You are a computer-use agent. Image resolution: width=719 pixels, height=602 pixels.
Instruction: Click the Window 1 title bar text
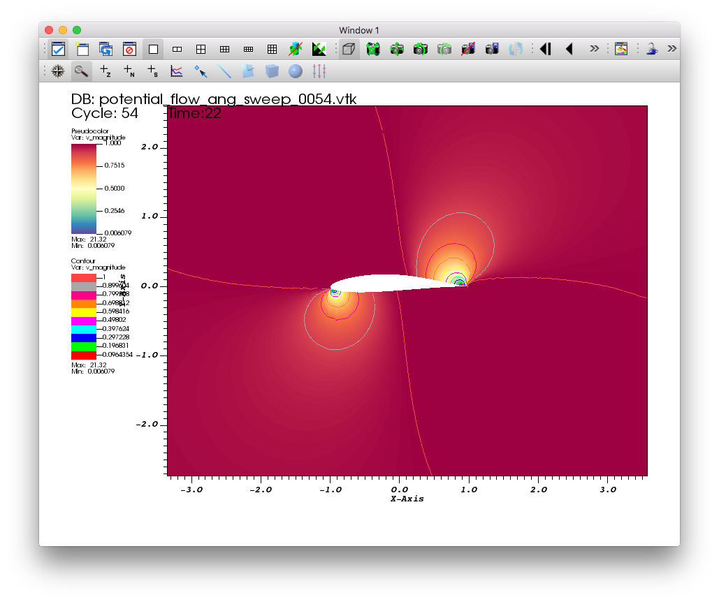[359, 30]
